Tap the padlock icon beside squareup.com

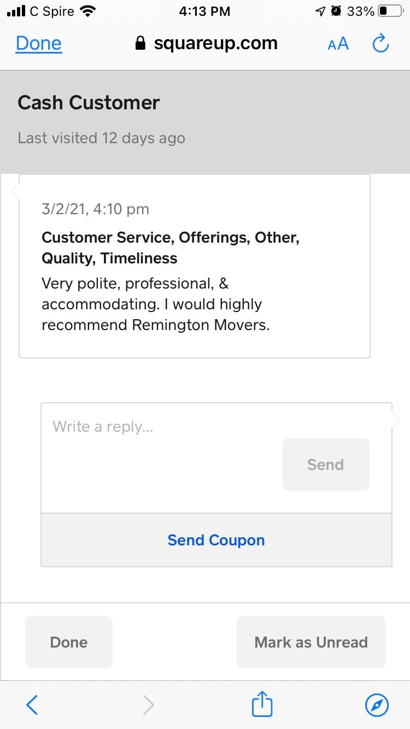point(140,44)
